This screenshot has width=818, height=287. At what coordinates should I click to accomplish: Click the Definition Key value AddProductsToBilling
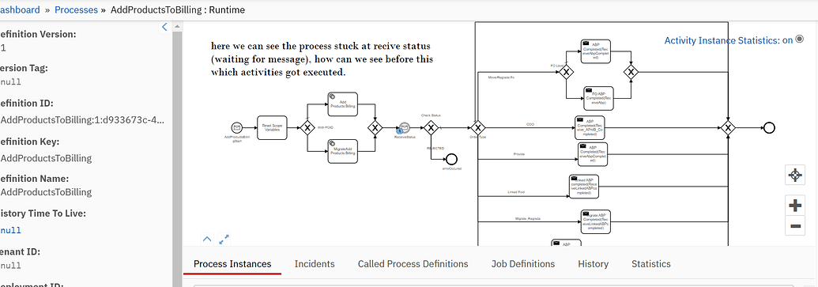[x=46, y=158]
